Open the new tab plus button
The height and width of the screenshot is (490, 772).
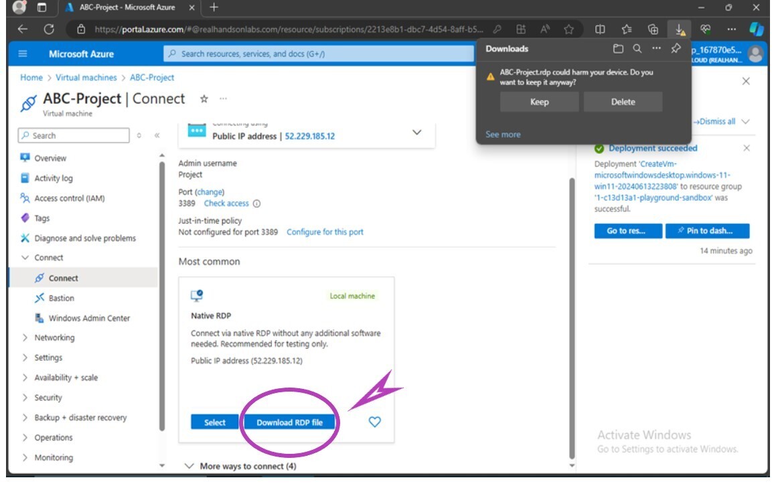pos(214,7)
